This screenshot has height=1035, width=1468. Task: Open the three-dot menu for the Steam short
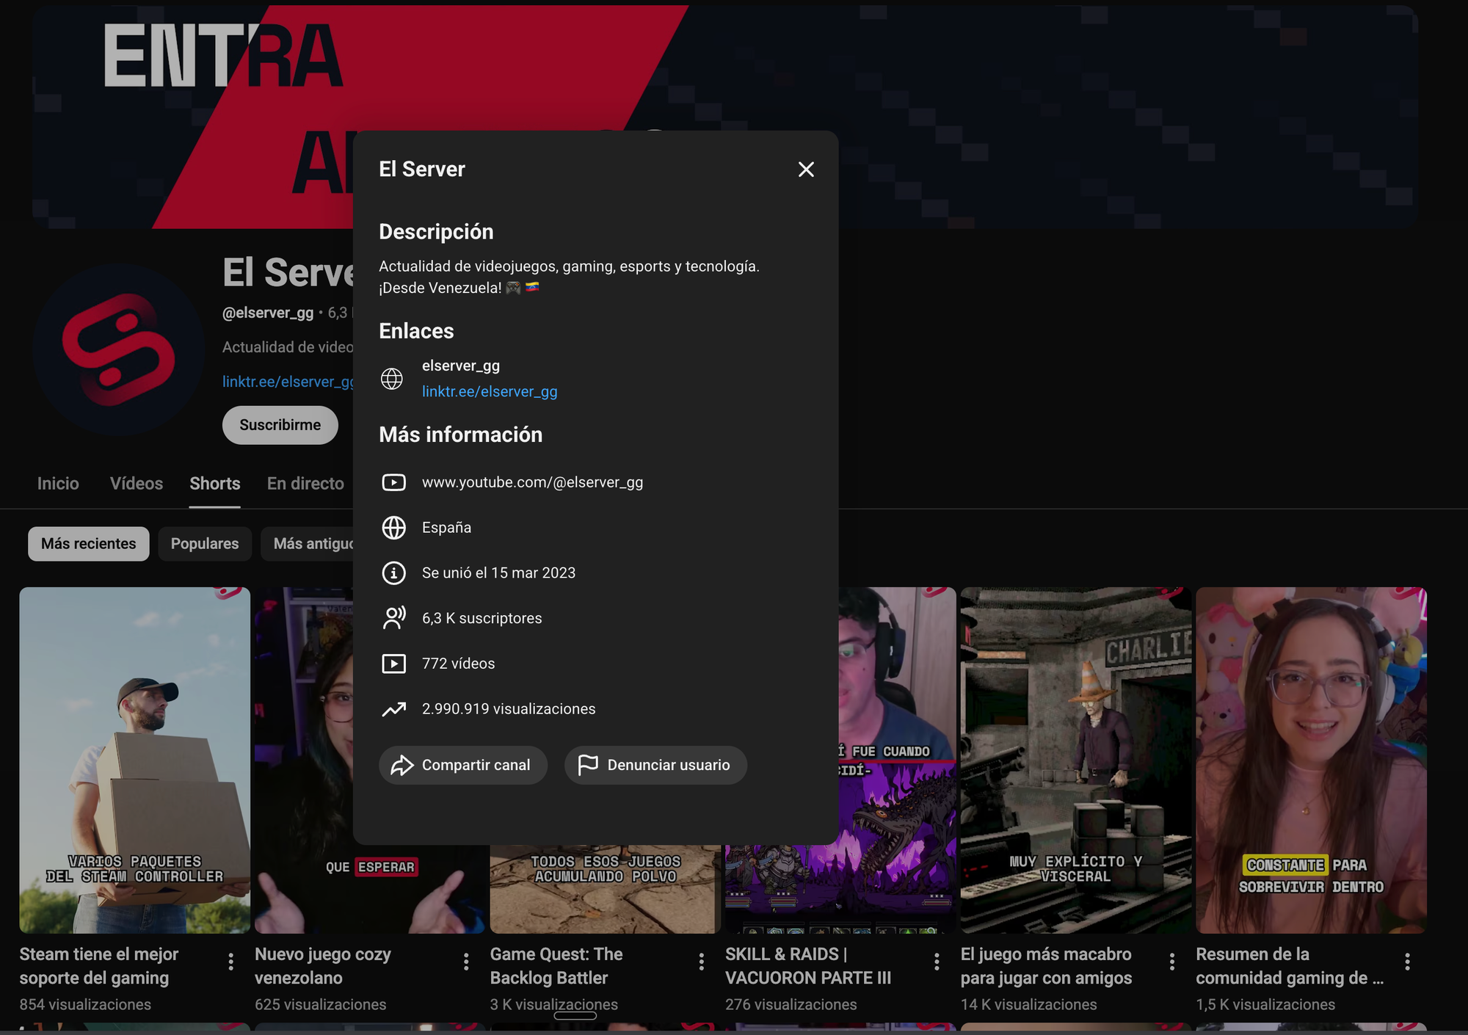(x=231, y=962)
